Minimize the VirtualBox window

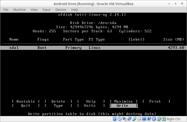coord(169,4)
